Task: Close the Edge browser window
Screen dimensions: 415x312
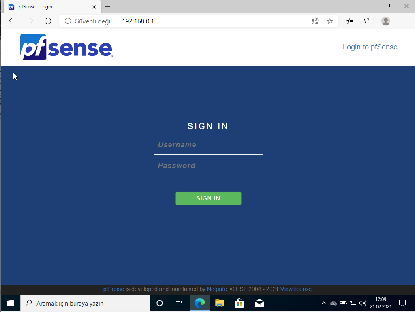Action: pyautogui.click(x=406, y=6)
